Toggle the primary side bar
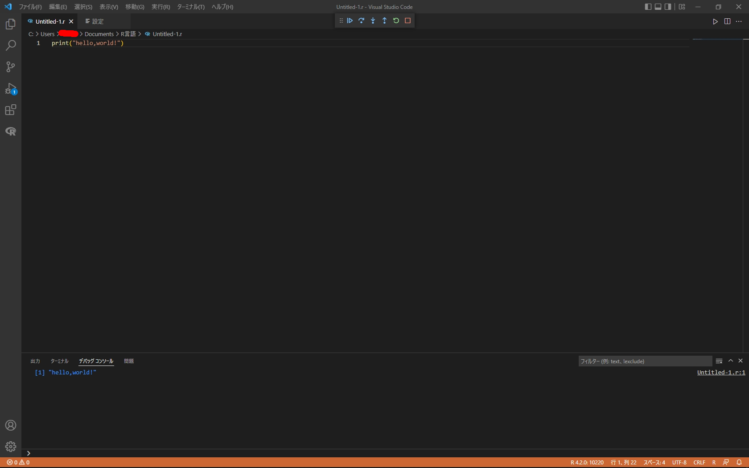Screen dimensions: 749x468 point(648,7)
